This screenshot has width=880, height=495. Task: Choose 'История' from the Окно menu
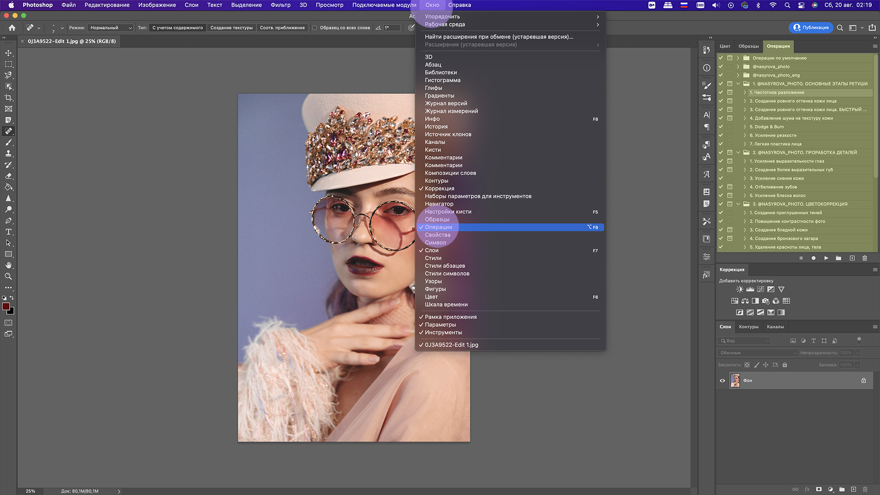pyautogui.click(x=436, y=127)
